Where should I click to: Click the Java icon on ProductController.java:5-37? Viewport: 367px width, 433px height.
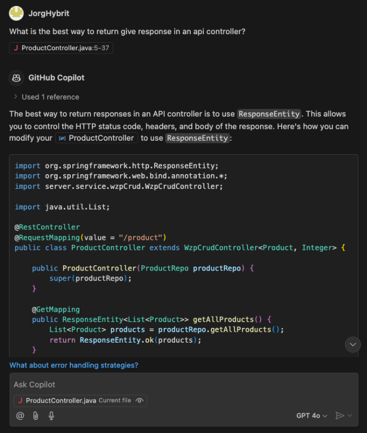[x=16, y=48]
